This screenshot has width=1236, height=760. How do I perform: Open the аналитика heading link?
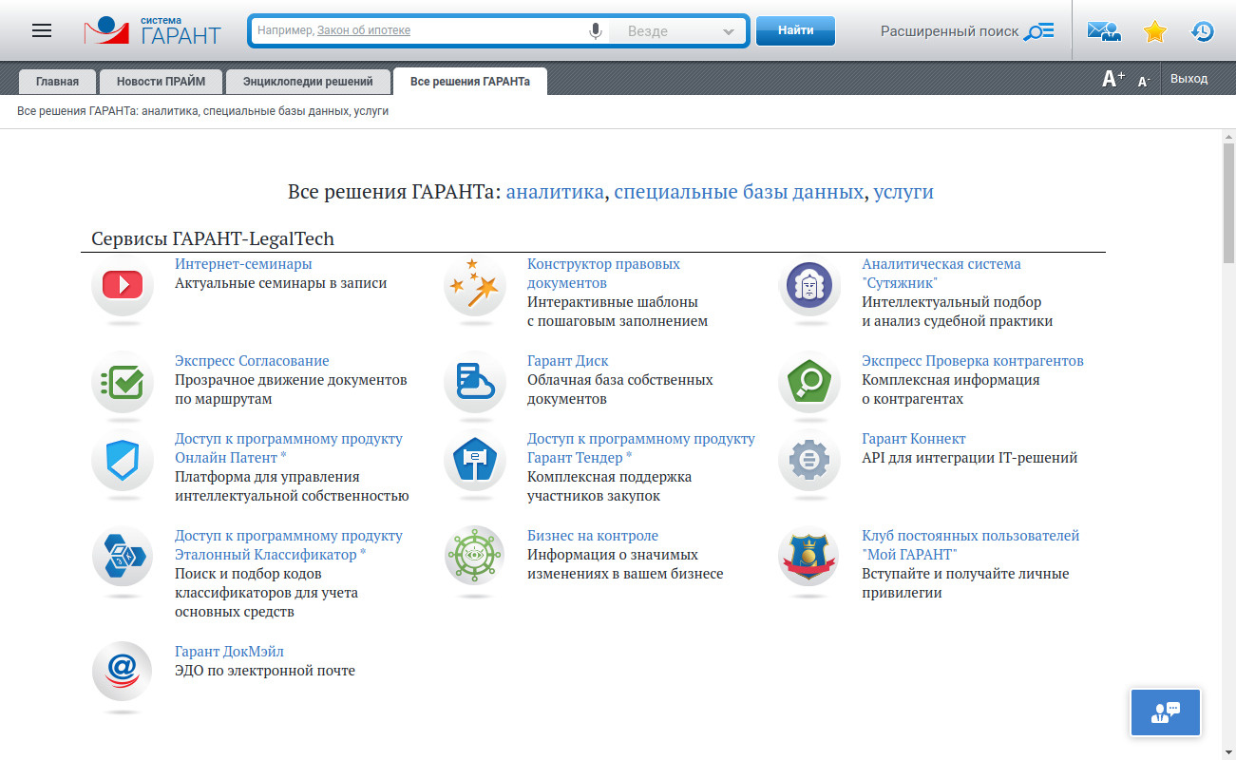pyautogui.click(x=555, y=192)
